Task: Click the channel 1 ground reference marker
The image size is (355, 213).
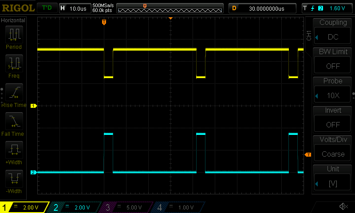Action: tap(34, 106)
